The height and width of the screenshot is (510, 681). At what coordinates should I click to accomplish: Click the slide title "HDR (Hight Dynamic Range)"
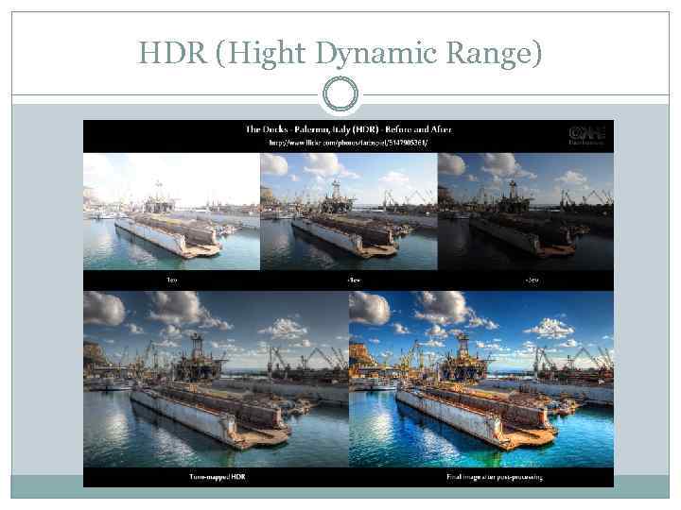tap(340, 54)
